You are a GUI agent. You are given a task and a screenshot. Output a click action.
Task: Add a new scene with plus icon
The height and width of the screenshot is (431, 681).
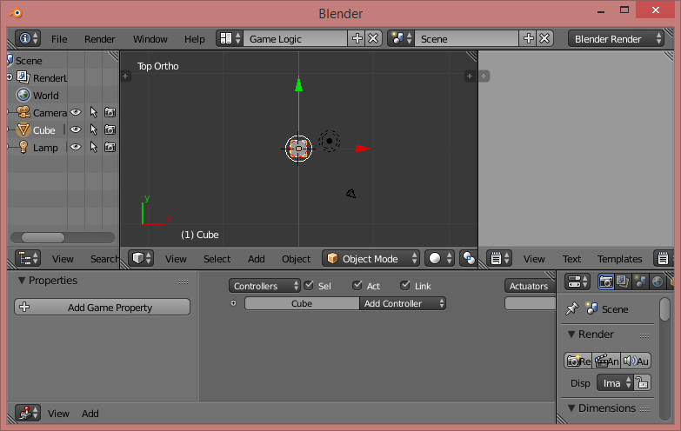pyautogui.click(x=528, y=38)
